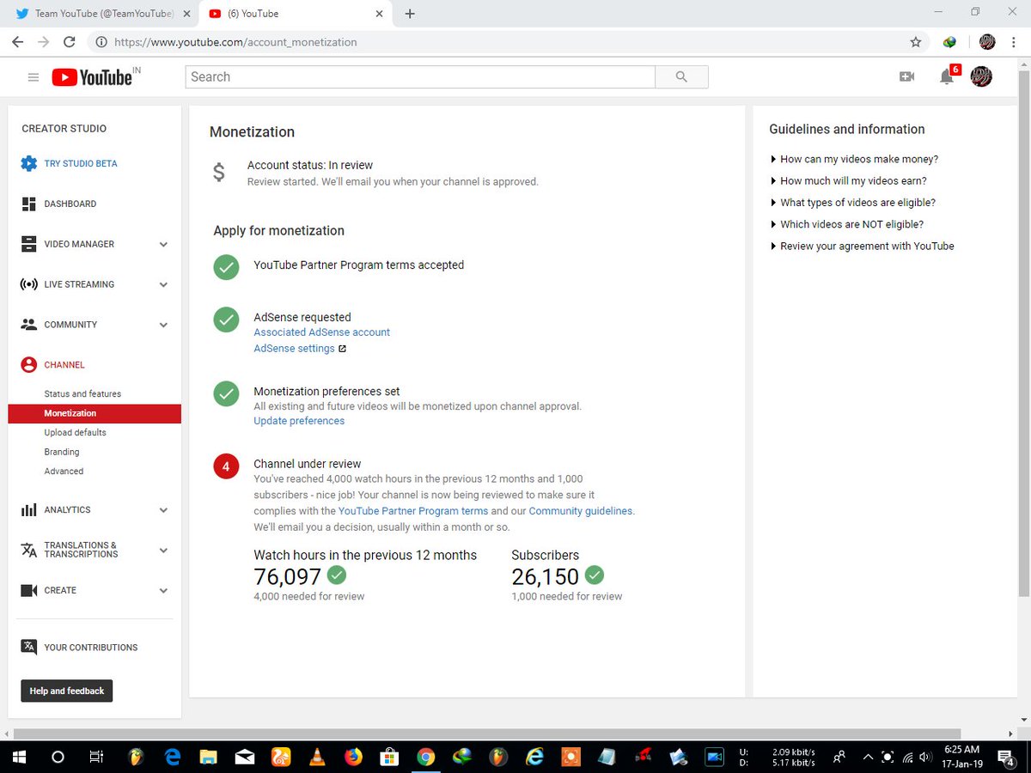
Task: Open Associated AdSense account link
Action: [321, 332]
